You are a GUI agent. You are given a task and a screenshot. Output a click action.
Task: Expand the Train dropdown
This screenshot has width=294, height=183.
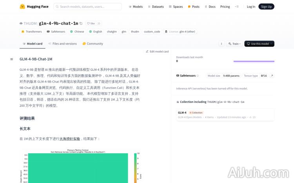point(234,44)
